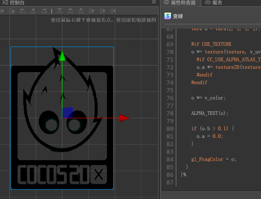The height and width of the screenshot is (199, 261).
Task: Switch to the 控制台 tab
Action: click(x=13, y=2)
